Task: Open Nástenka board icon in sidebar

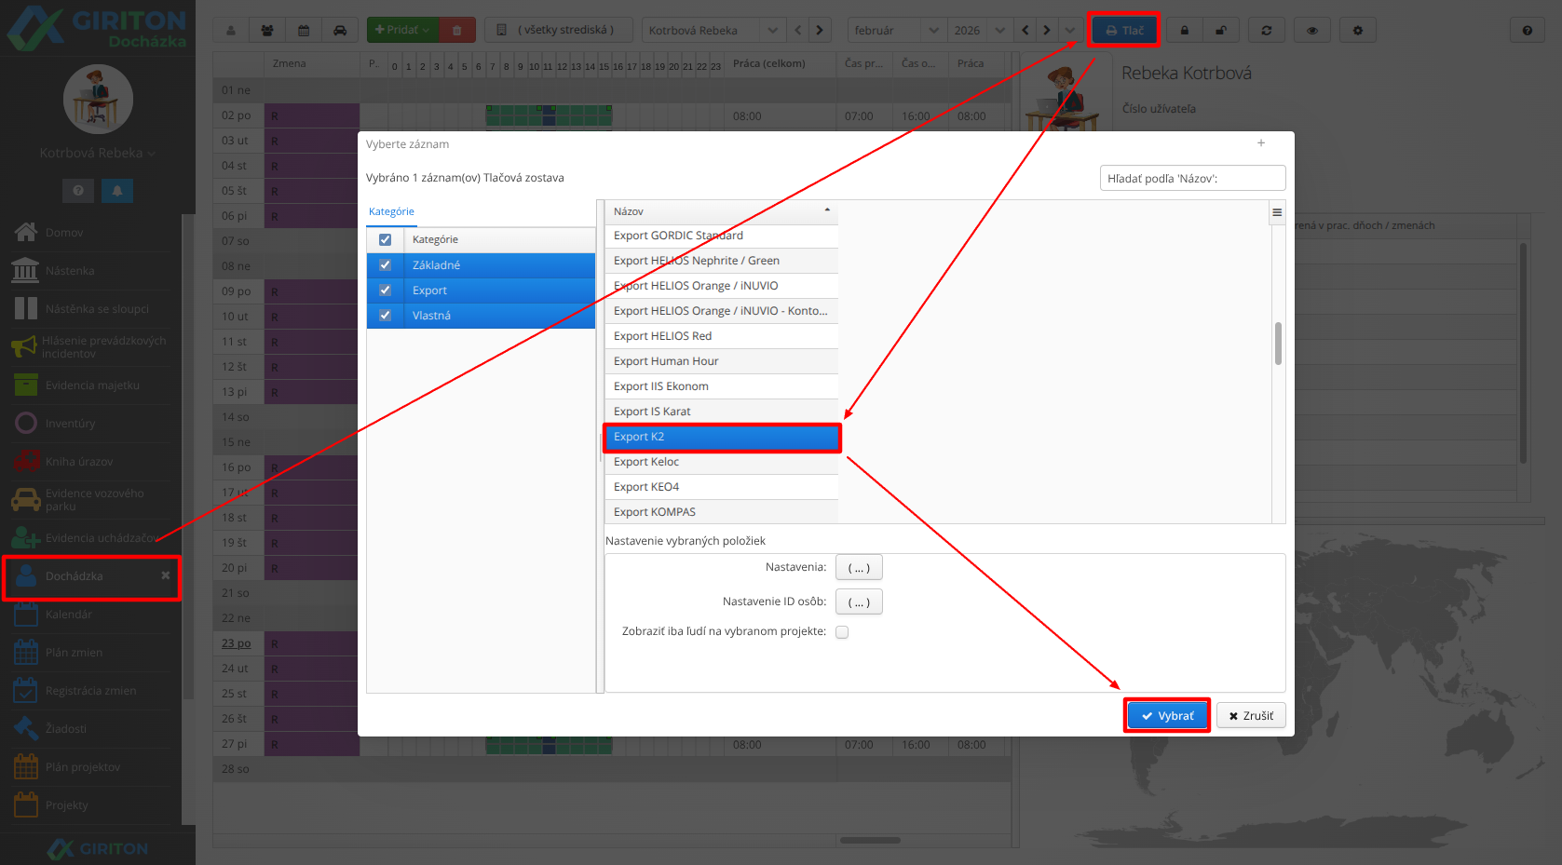Action: coord(25,270)
